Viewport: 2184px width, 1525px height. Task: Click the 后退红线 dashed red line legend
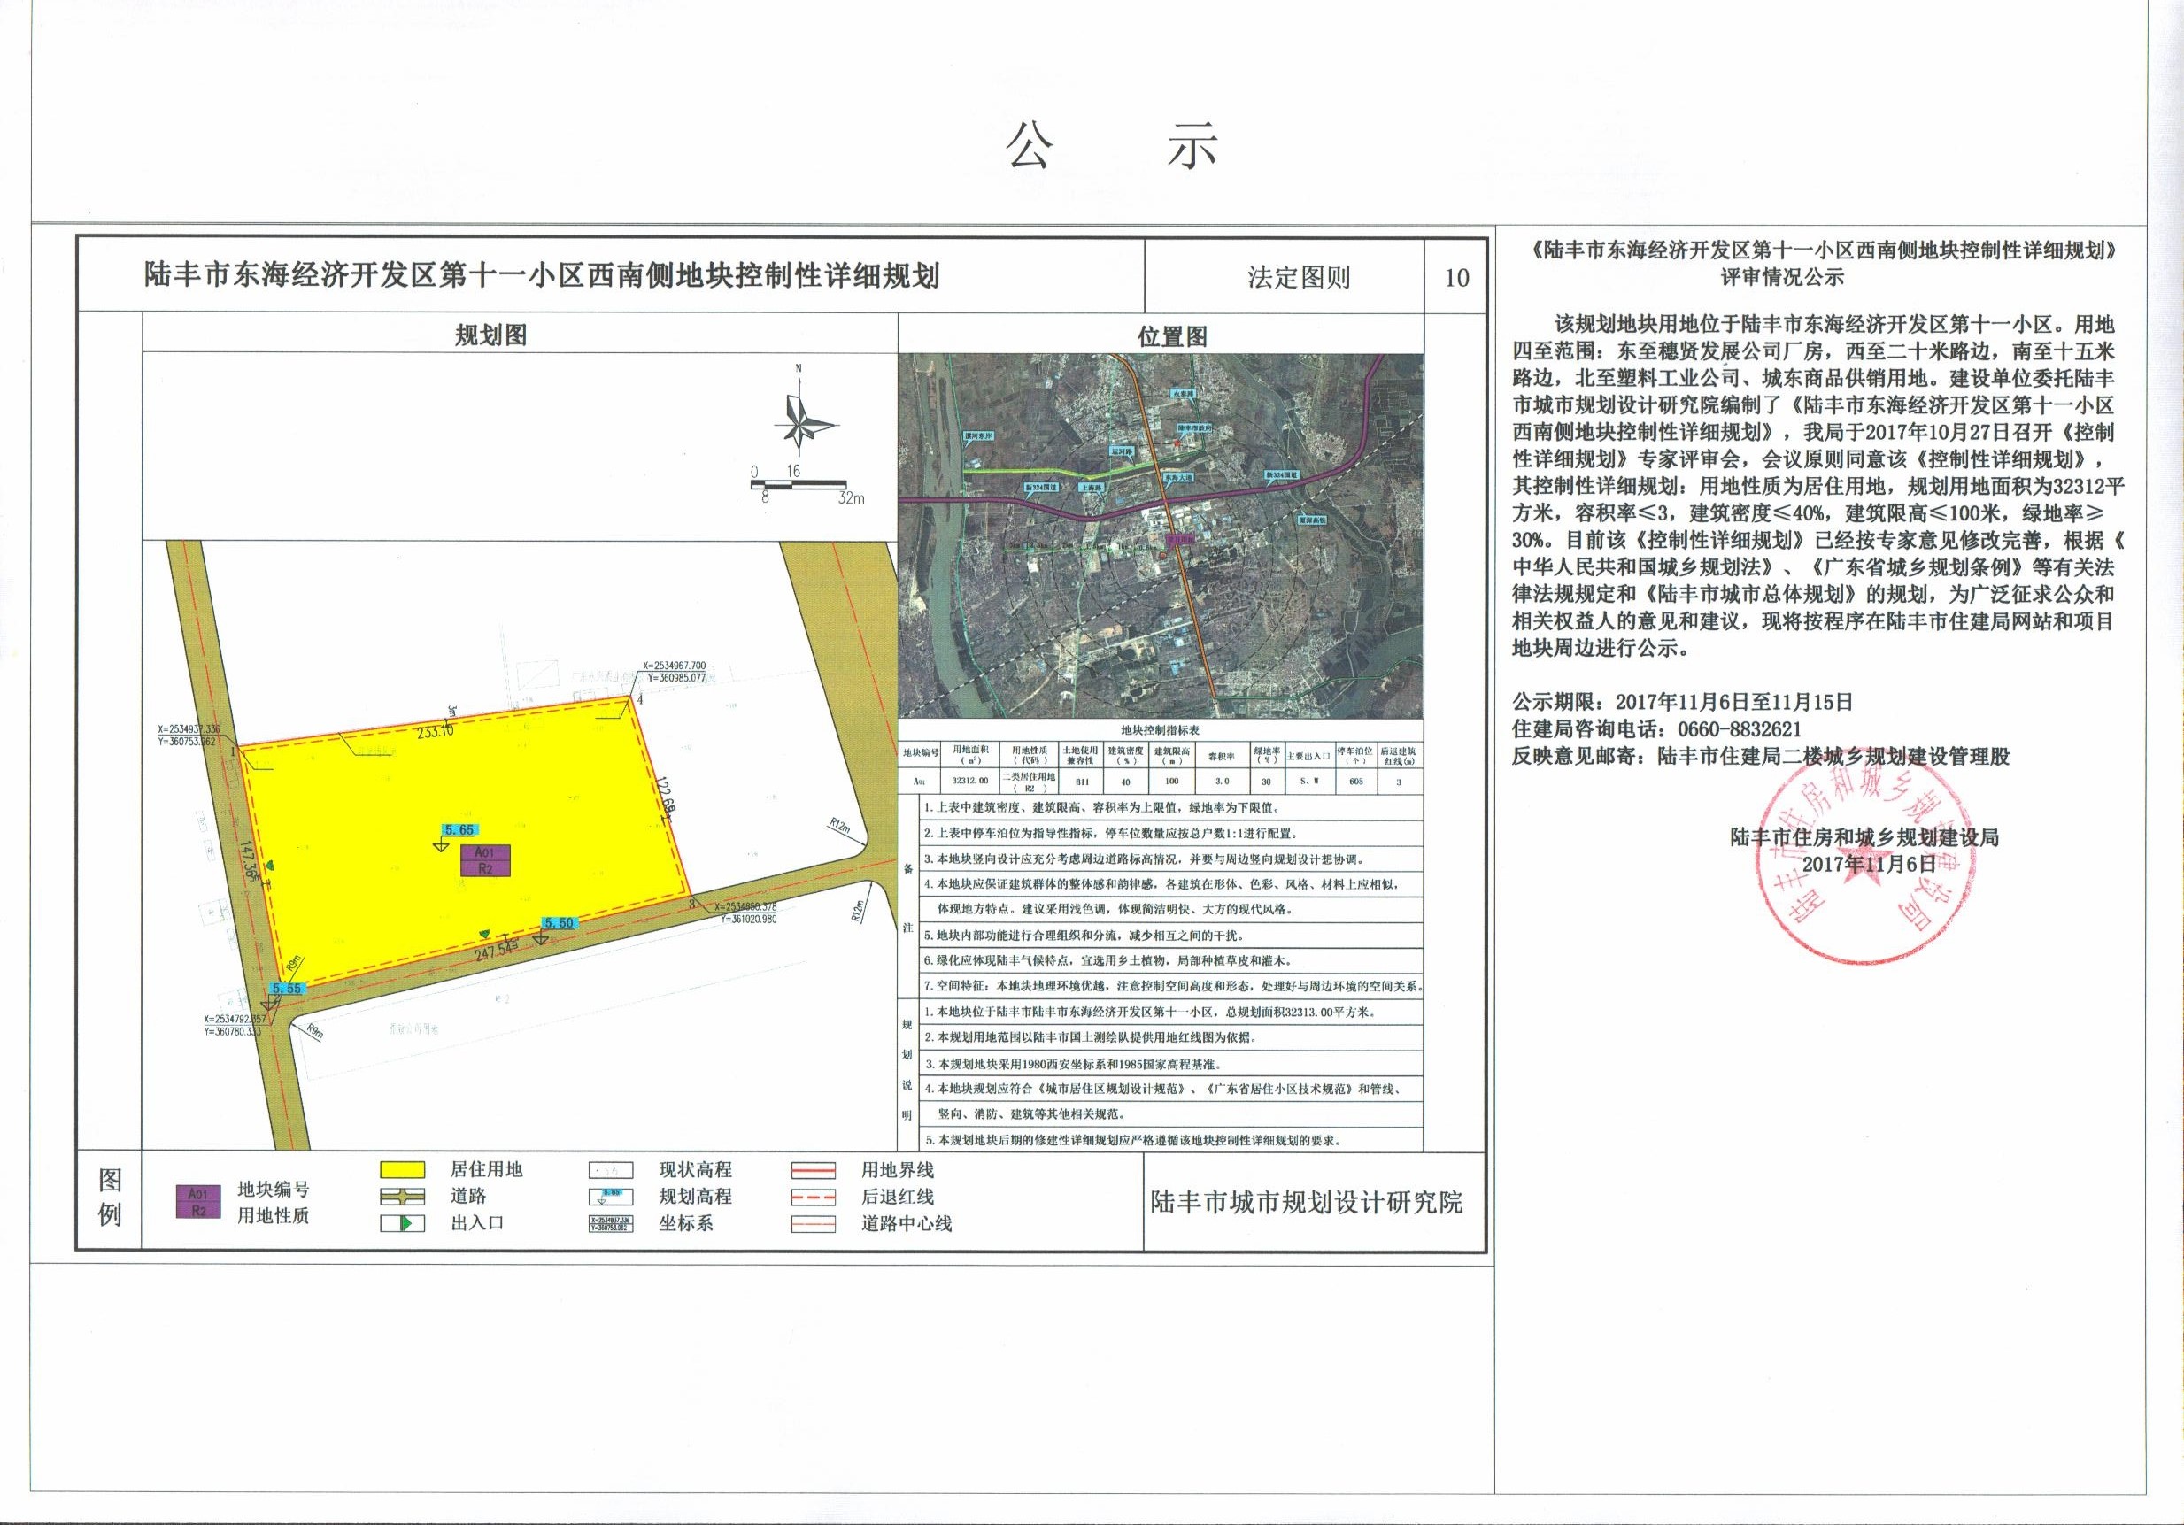click(x=814, y=1196)
